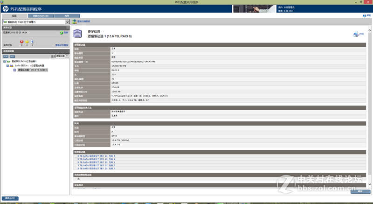373x204 pixels.
Task: Click the version 9.40.12.0 text in header
Action: pyautogui.click(x=285, y=11)
